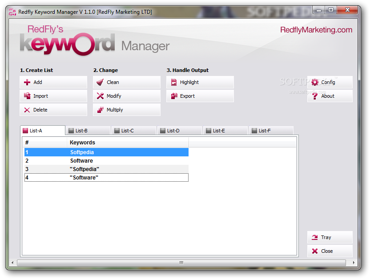The height and width of the screenshot is (279, 370).
Task: Close the window via title bar X
Action: pyautogui.click(x=347, y=10)
